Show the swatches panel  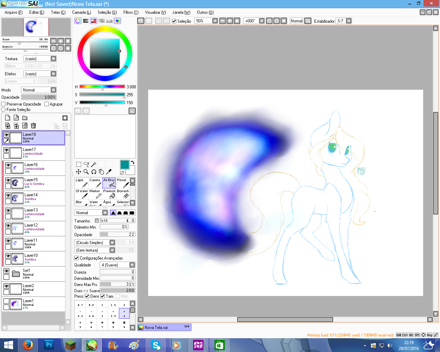pyautogui.click(x=109, y=21)
